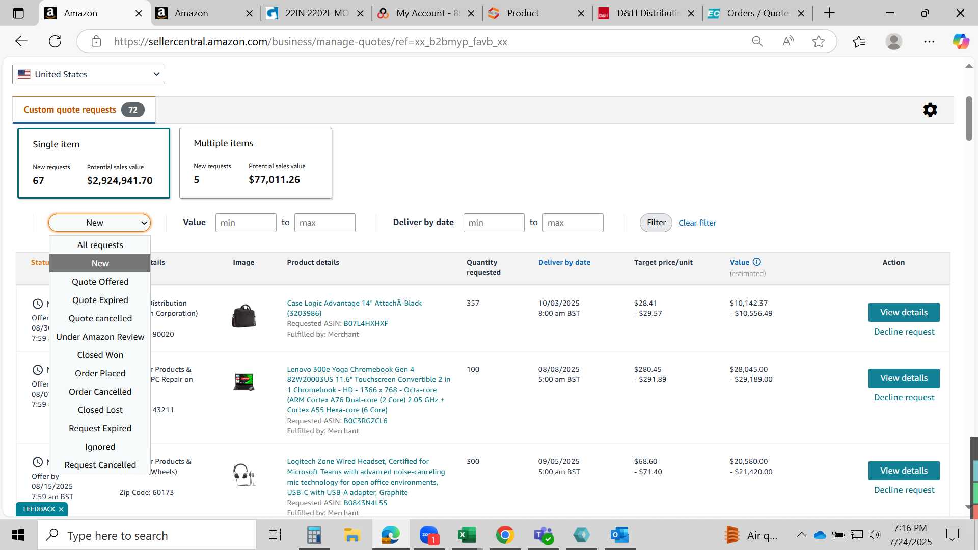Choose Ignored status option

click(100, 447)
